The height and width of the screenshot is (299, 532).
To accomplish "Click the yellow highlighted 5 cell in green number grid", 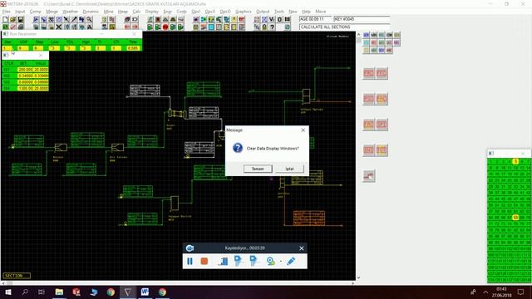I will coord(515,161).
